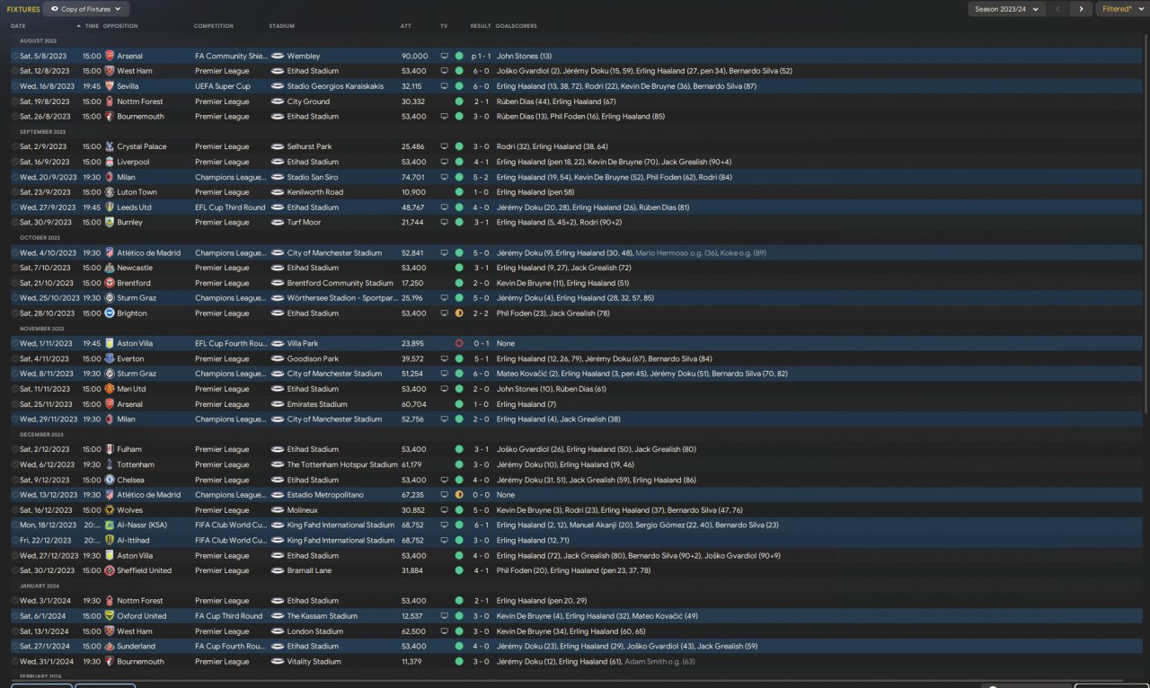Click the Crystal Palace club badge
This screenshot has height=688, width=1150.
(x=110, y=146)
